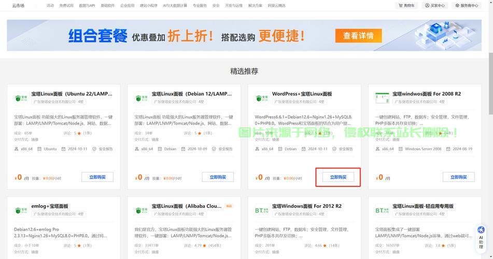Open the 专业服务 menu item

pos(200,5)
